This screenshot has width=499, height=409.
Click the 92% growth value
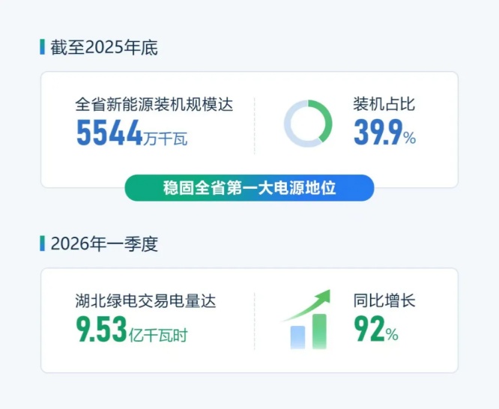[x=376, y=329]
